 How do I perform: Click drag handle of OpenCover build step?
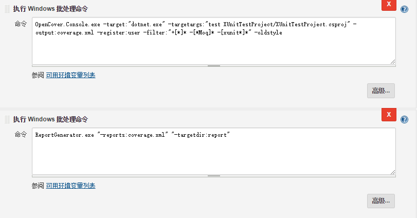(7, 9)
